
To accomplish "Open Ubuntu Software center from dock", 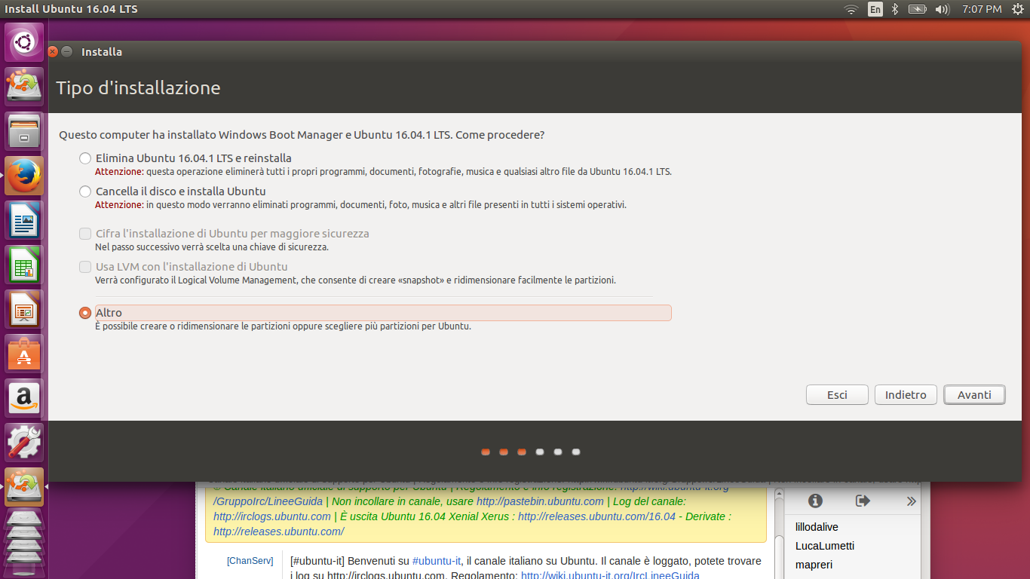I will tap(24, 353).
